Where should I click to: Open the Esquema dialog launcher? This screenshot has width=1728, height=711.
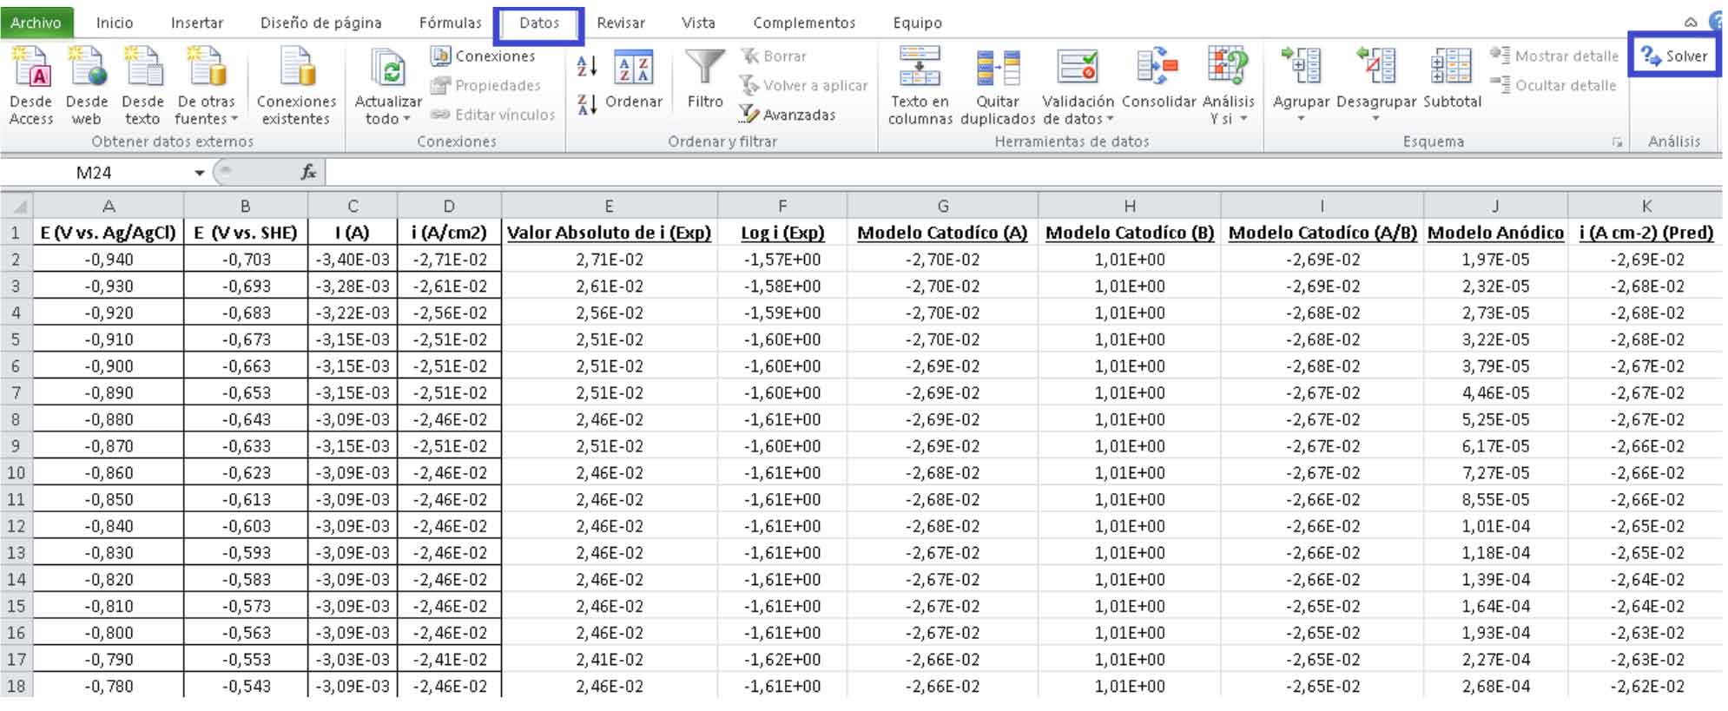pyautogui.click(x=1617, y=142)
